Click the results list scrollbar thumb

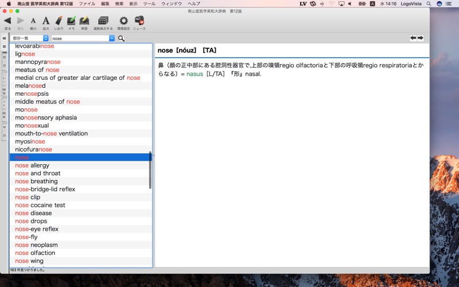pos(150,170)
